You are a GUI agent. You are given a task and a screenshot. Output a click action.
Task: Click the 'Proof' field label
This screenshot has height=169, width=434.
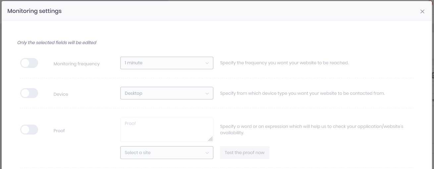[x=59, y=131]
